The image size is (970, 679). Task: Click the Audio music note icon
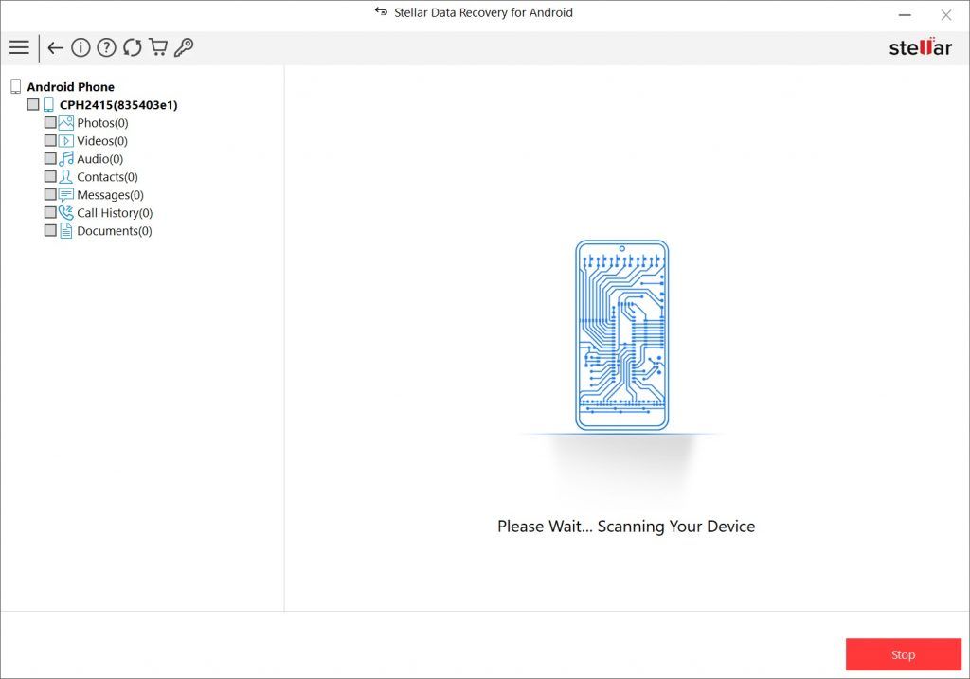[x=66, y=158]
